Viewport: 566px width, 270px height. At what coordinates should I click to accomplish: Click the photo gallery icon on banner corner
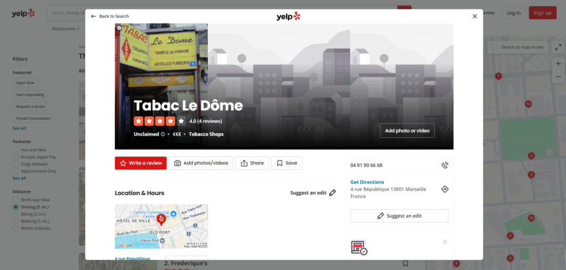[119, 28]
